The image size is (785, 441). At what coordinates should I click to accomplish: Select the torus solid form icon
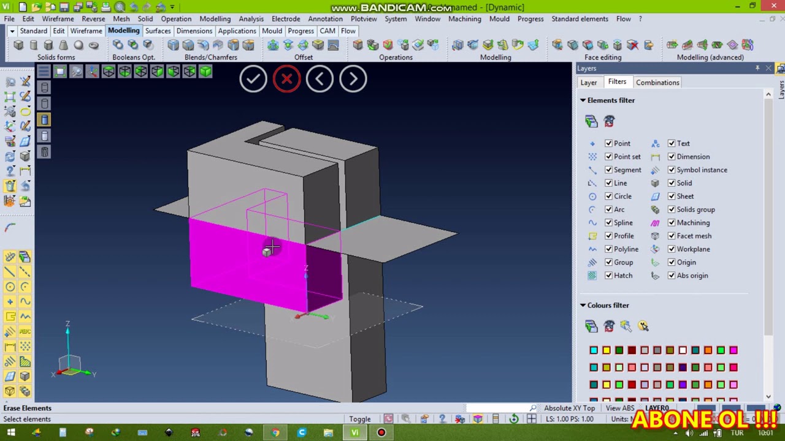(93, 45)
